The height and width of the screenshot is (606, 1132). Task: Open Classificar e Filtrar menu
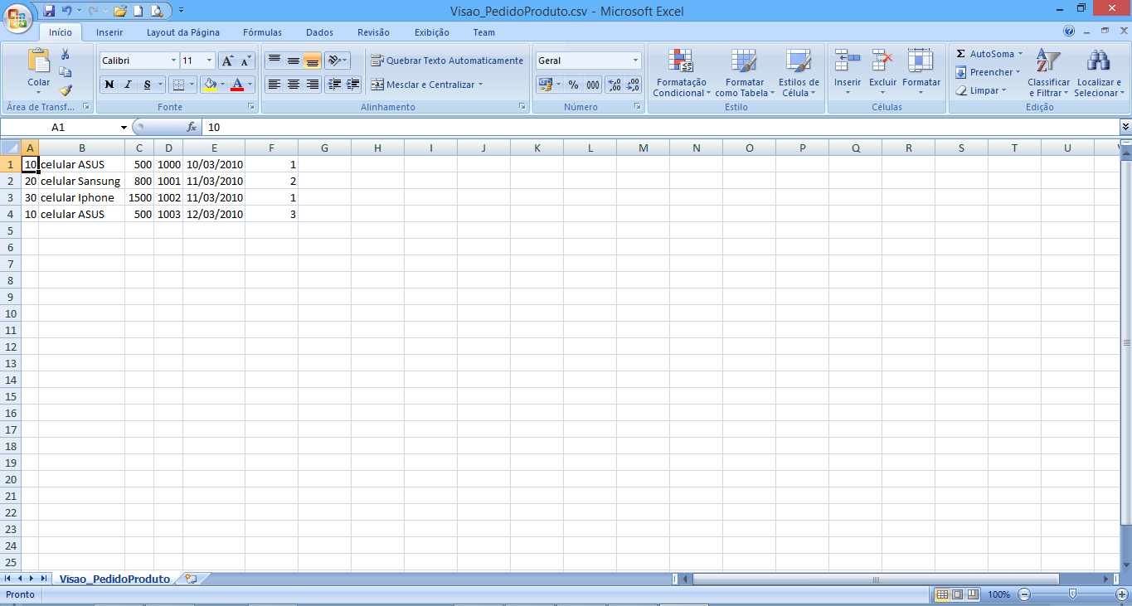click(1048, 73)
